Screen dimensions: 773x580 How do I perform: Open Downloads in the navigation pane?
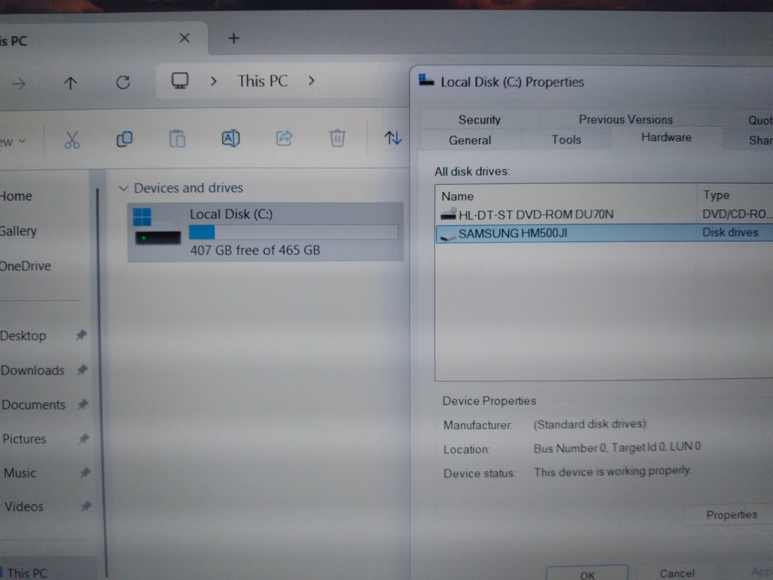pos(32,370)
